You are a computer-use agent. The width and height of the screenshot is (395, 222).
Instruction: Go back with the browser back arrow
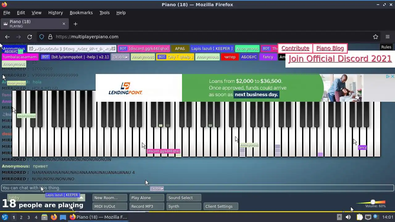(x=7, y=37)
